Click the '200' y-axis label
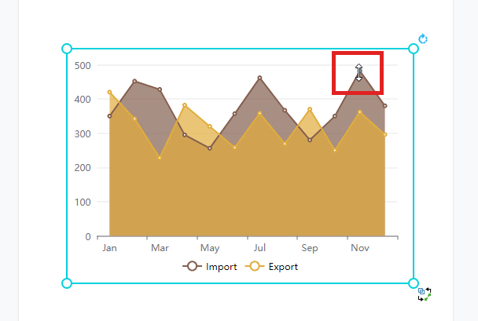 click(x=83, y=168)
